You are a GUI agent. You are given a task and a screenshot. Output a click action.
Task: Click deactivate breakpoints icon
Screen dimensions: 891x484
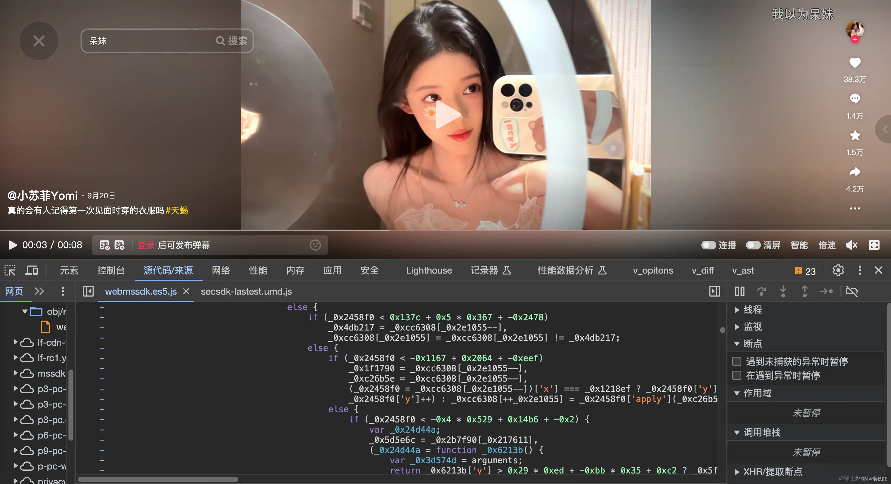click(852, 291)
